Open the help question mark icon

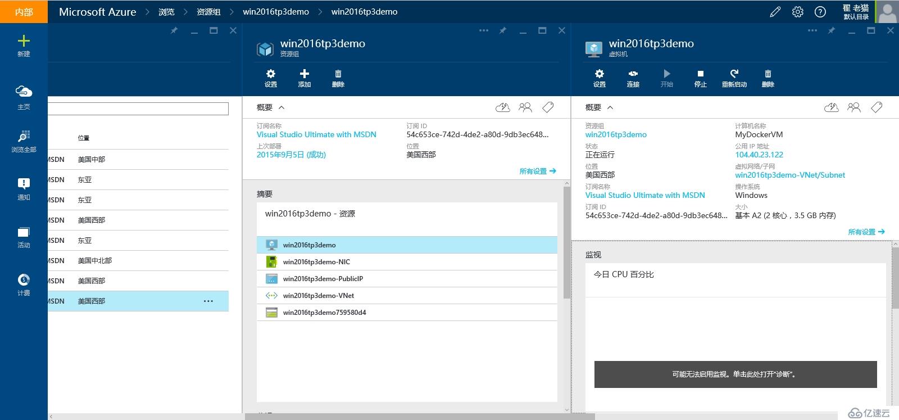820,12
